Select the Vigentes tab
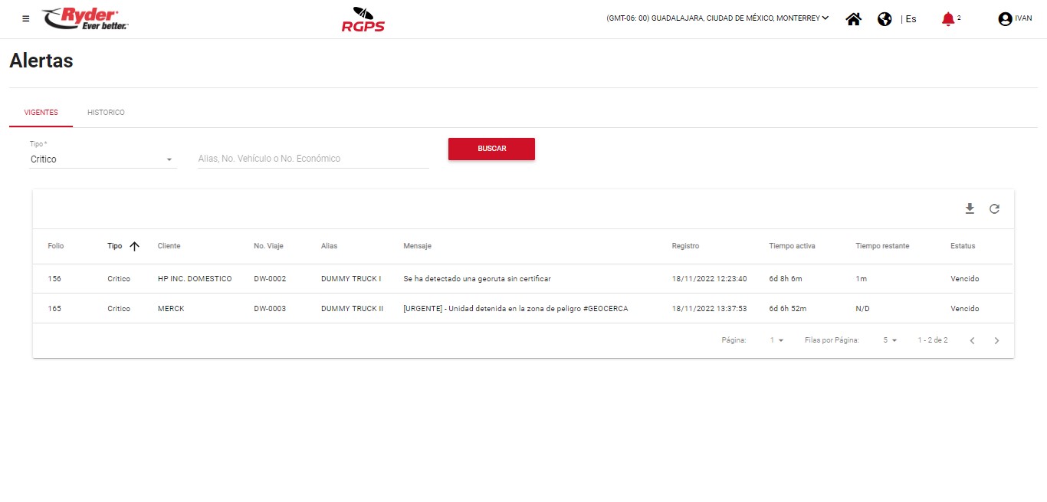Image resolution: width=1047 pixels, height=502 pixels. (41, 113)
